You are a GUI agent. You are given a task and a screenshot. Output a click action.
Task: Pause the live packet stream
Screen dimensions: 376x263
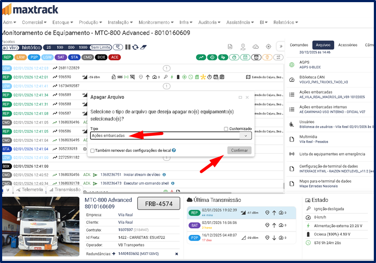coord(128,47)
